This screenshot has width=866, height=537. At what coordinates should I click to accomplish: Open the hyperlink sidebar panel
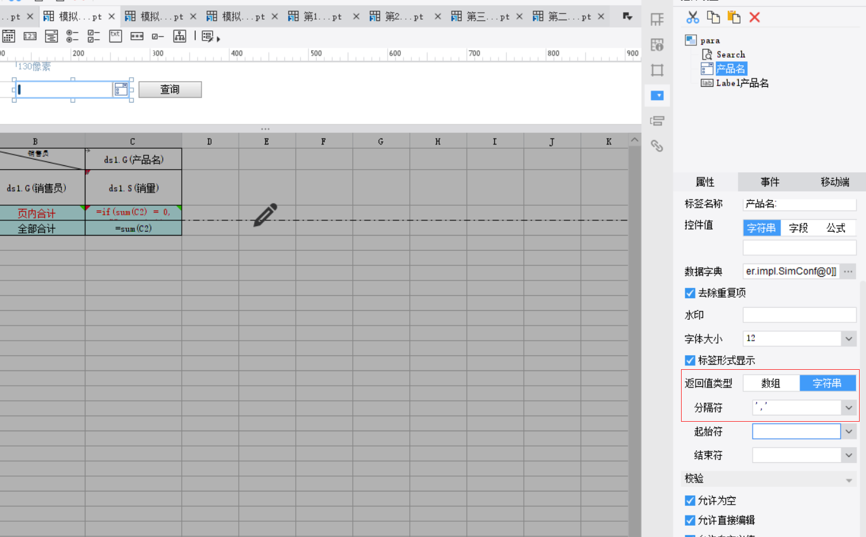[x=657, y=146]
